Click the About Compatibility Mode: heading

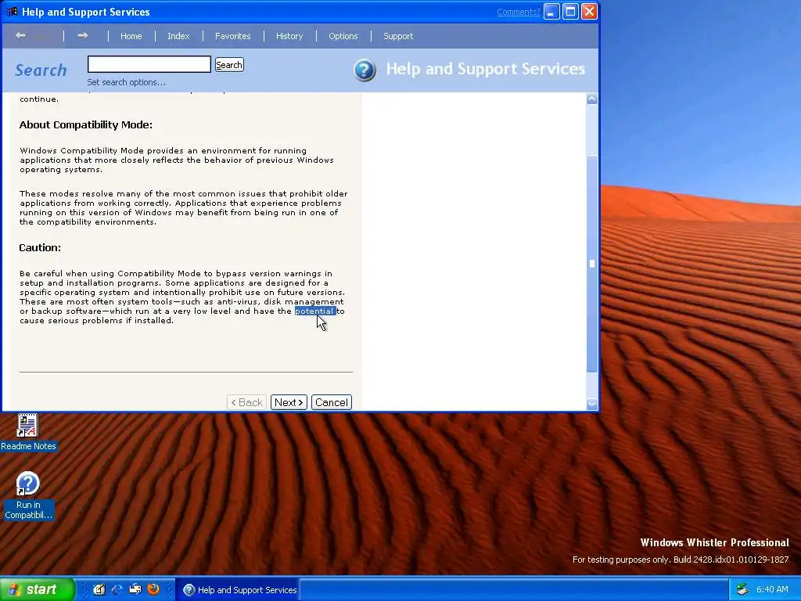click(x=86, y=124)
